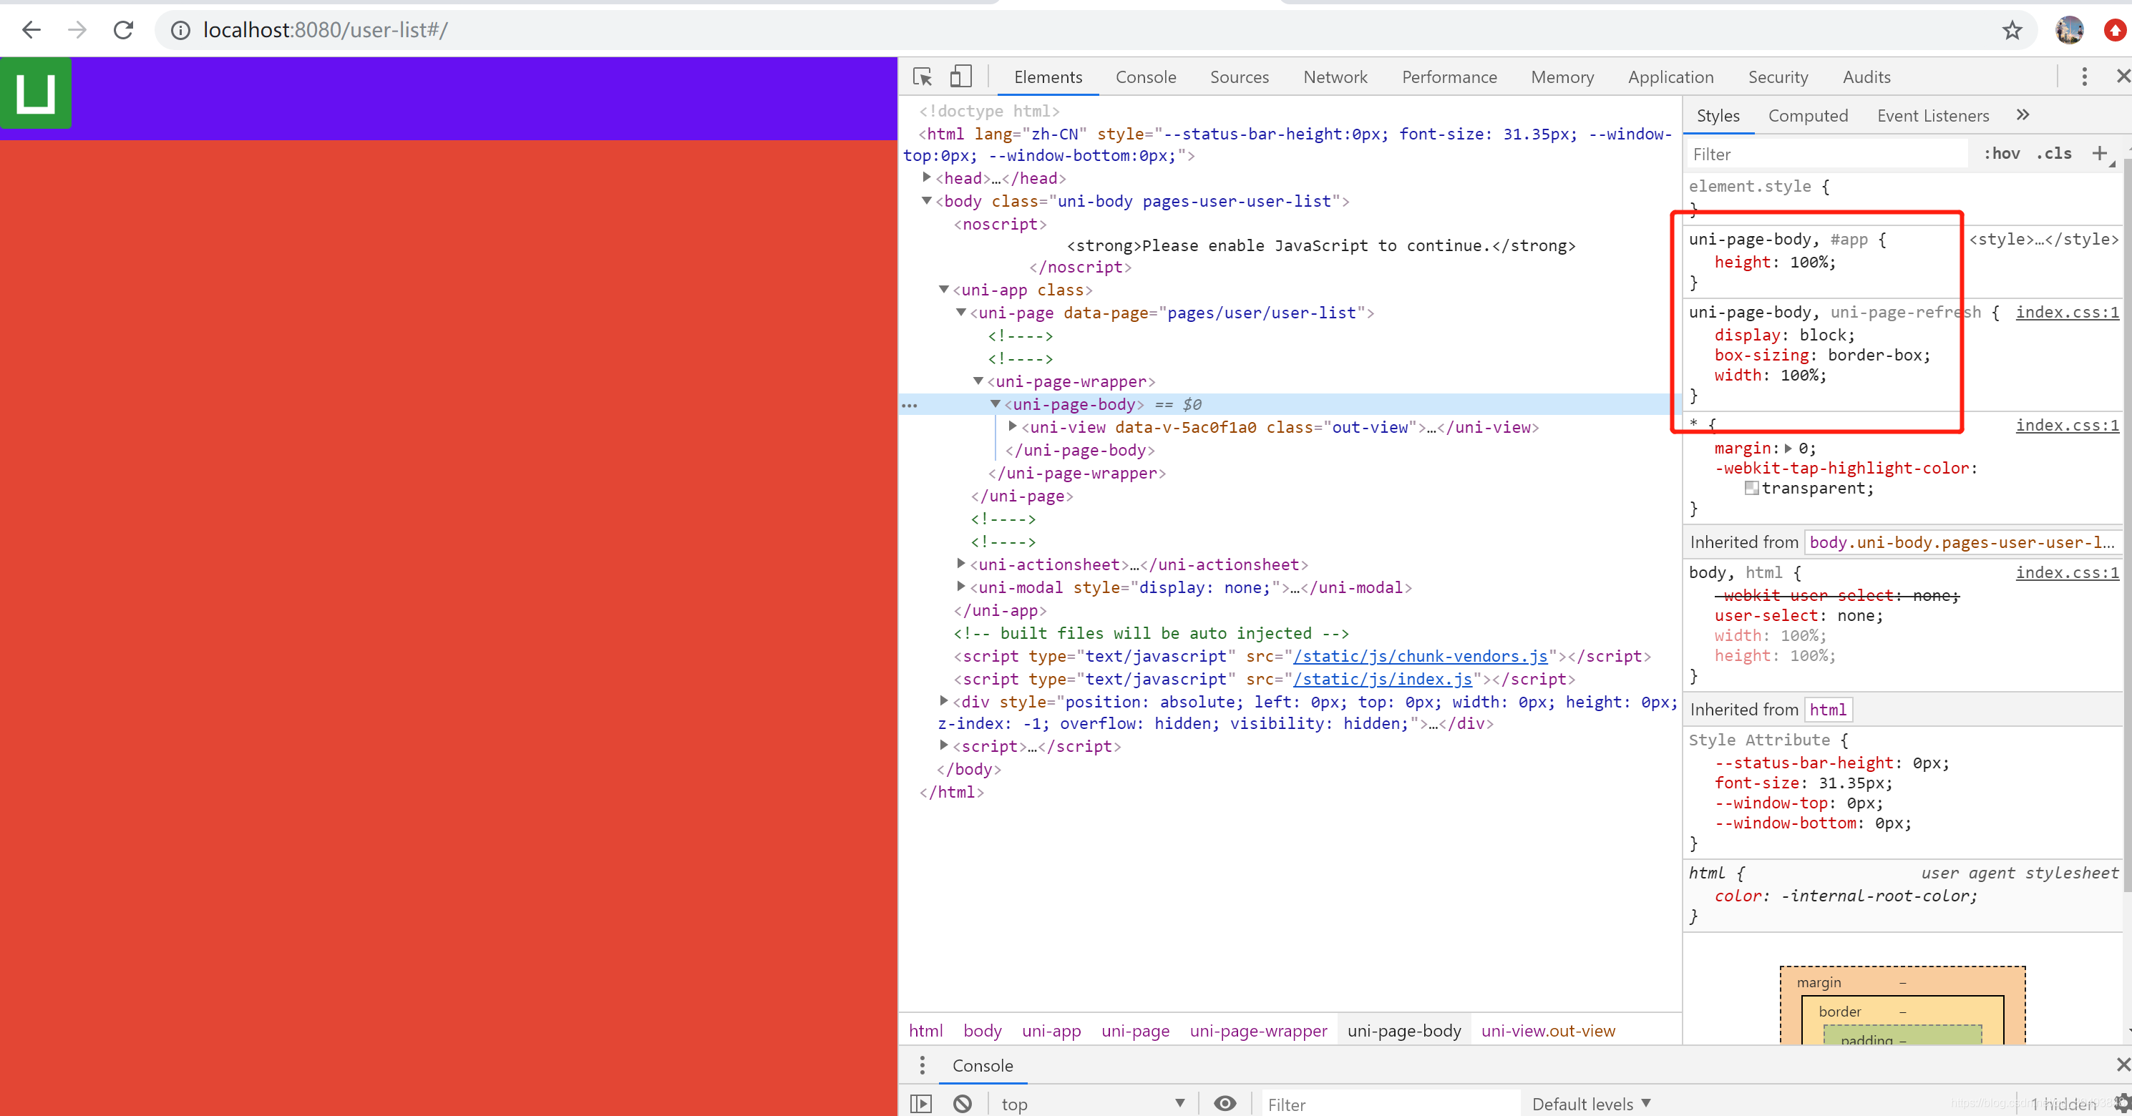2132x1116 pixels.
Task: Open the Performance tab
Action: coord(1449,77)
